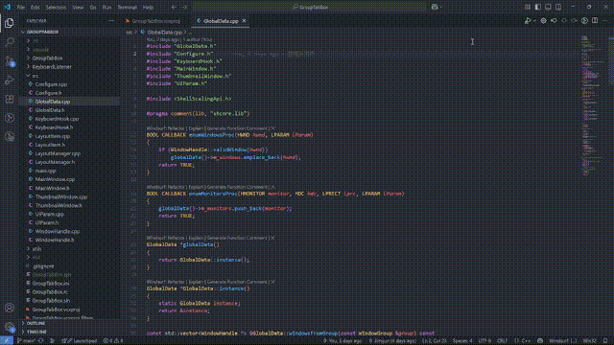Open the run dropdown arrow beside play icon

tap(534, 21)
